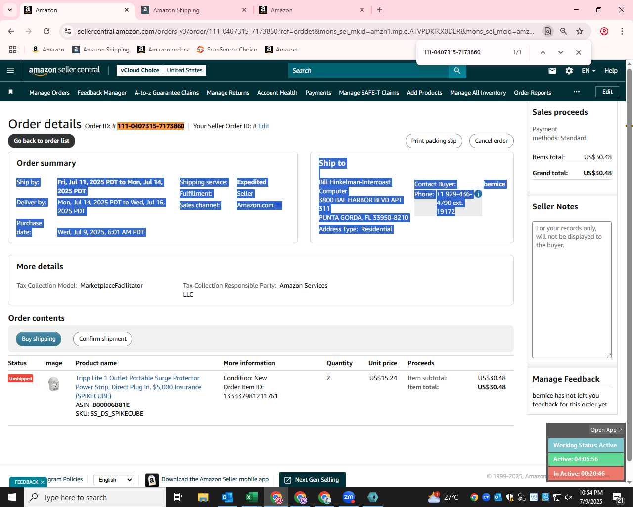633x507 pixels.
Task: Click the Amazon Seller Central logo
Action: [x=64, y=70]
